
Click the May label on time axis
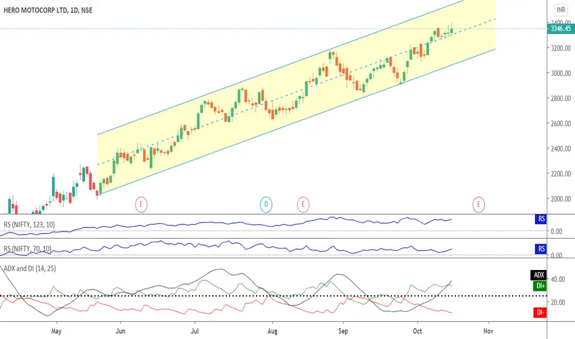(56, 332)
